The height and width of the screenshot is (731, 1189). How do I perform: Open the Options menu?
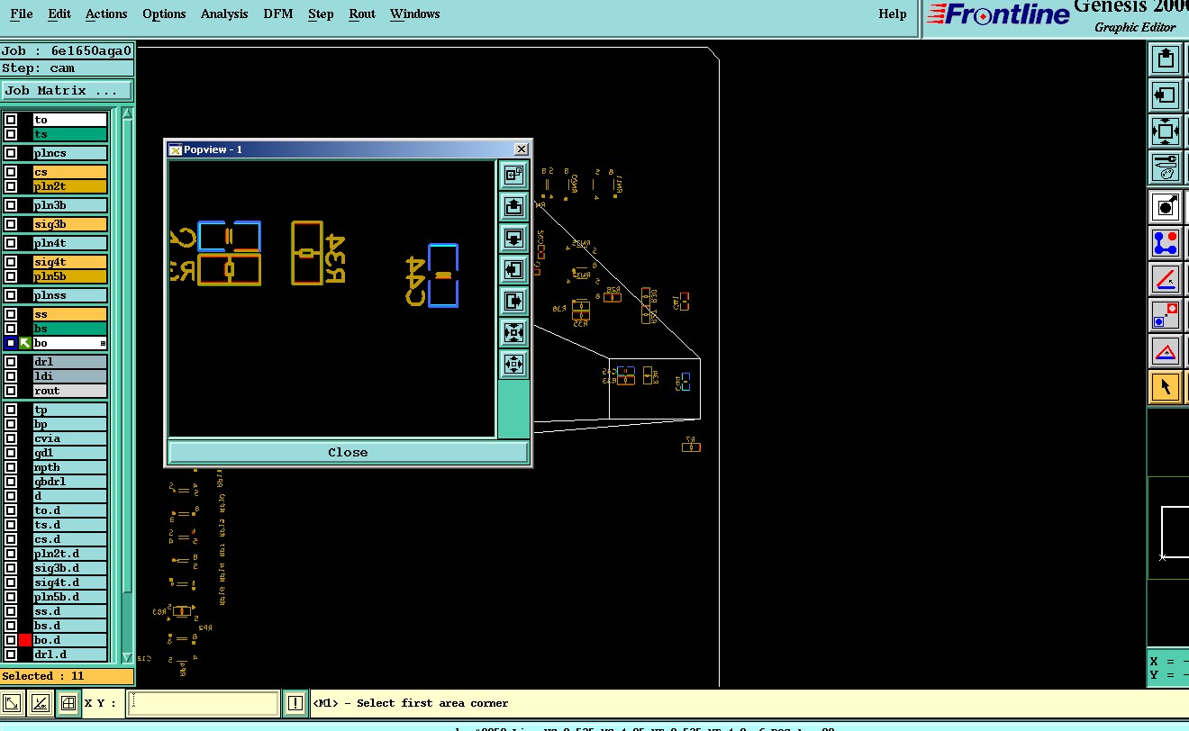[x=164, y=14]
